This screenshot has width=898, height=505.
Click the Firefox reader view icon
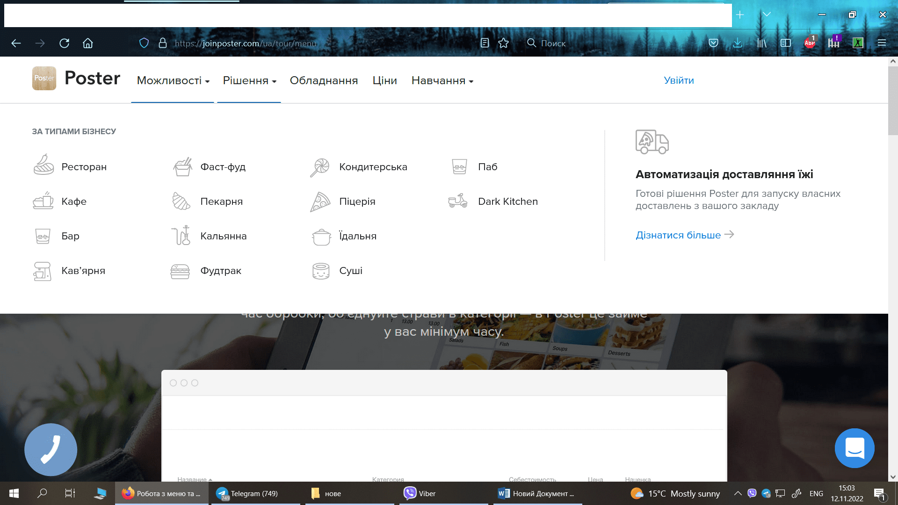tap(485, 43)
